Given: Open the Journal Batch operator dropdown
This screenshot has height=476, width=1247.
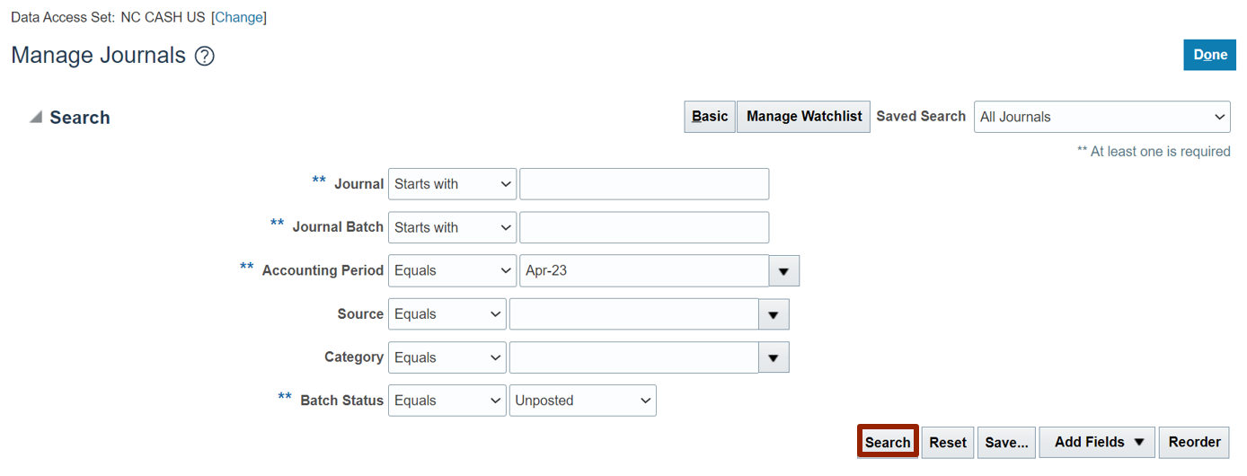Looking at the screenshot, I should pyautogui.click(x=452, y=227).
